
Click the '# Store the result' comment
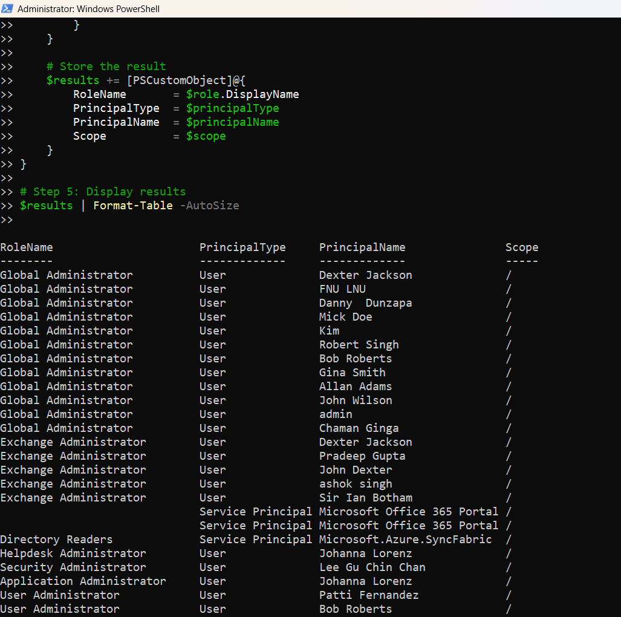coord(106,67)
